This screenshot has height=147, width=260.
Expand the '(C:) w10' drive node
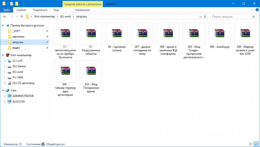(x=4, y=61)
